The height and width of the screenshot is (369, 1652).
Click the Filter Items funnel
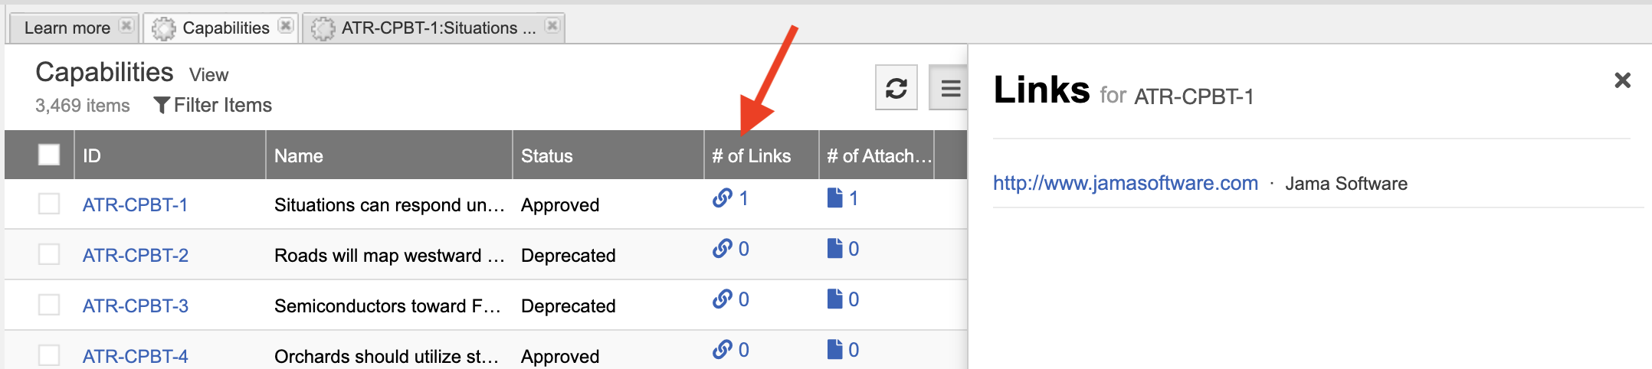pyautogui.click(x=162, y=105)
